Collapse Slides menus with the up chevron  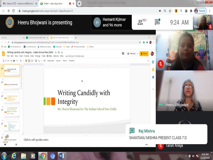click(x=148, y=61)
